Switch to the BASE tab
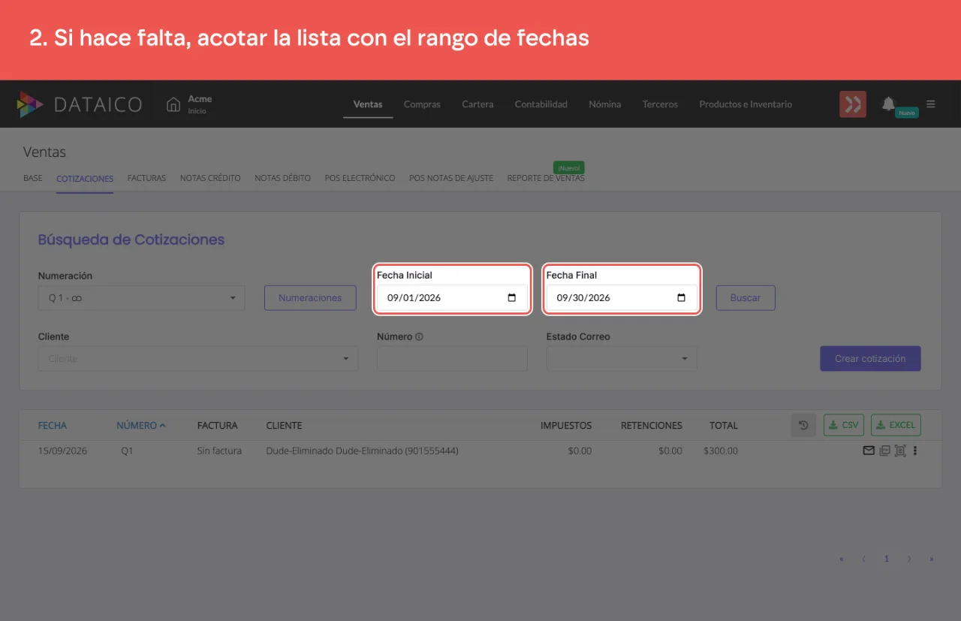The image size is (961, 621). click(33, 178)
